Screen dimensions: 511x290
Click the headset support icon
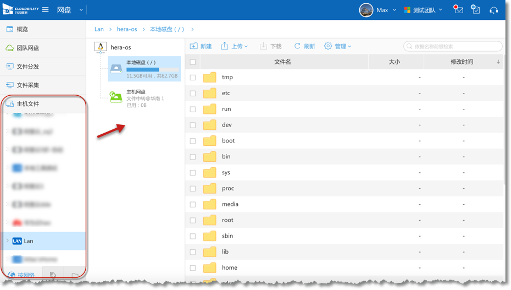pyautogui.click(x=493, y=10)
